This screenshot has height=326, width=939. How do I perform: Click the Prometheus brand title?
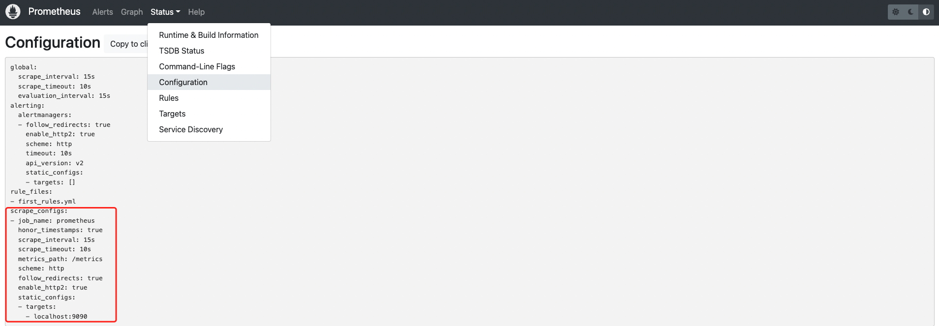click(54, 11)
